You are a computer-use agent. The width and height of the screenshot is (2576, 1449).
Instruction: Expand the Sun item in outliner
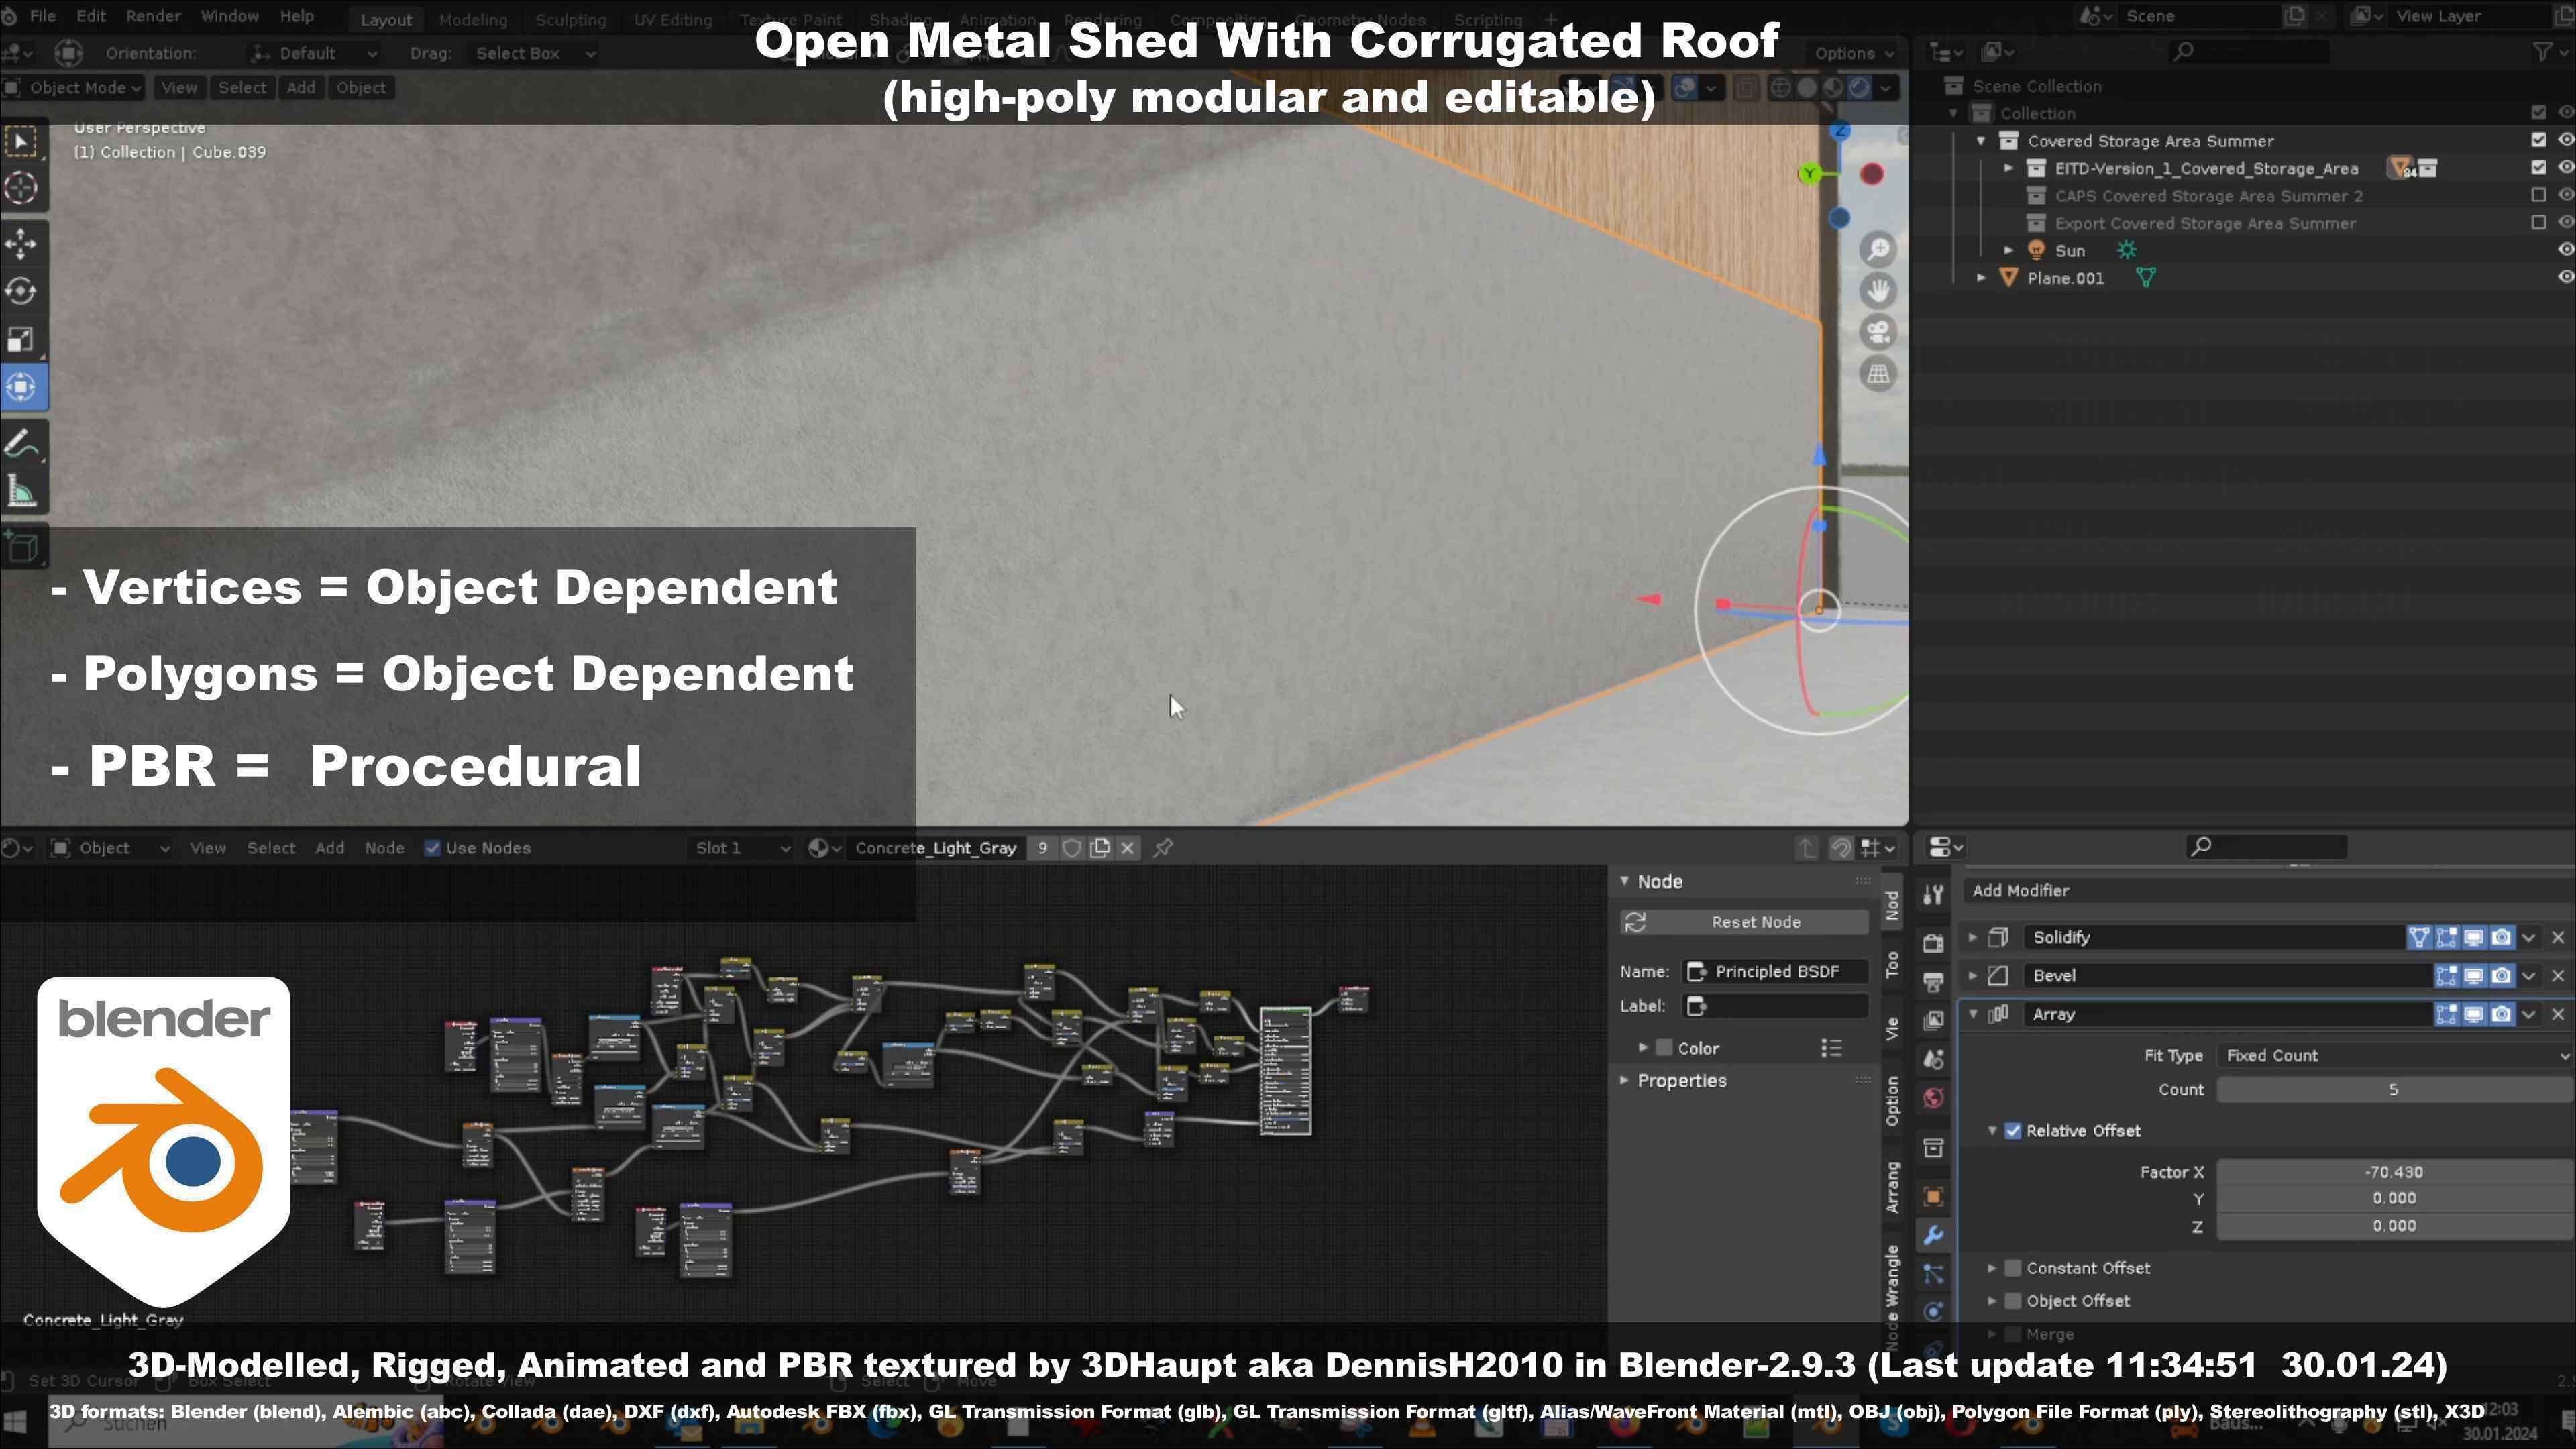(x=2008, y=250)
